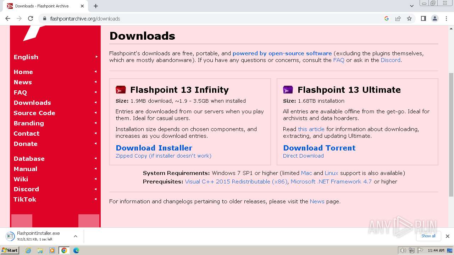Viewport: 454px width, 255px height.
Task: Open Windows Media Player from taskbar
Action: [x=52, y=250]
